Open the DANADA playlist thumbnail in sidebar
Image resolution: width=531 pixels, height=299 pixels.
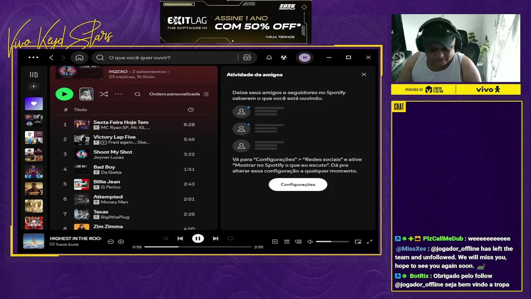pyautogui.click(x=34, y=223)
